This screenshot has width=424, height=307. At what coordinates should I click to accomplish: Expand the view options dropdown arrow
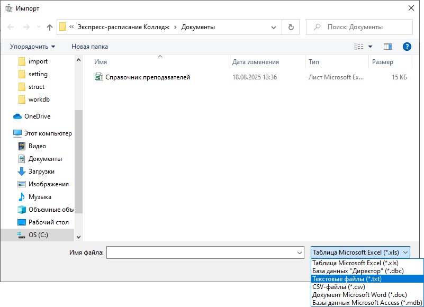point(371,47)
